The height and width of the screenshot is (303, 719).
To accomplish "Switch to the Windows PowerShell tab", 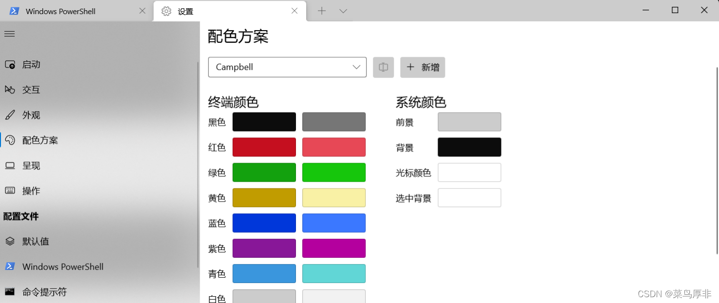I will click(68, 10).
